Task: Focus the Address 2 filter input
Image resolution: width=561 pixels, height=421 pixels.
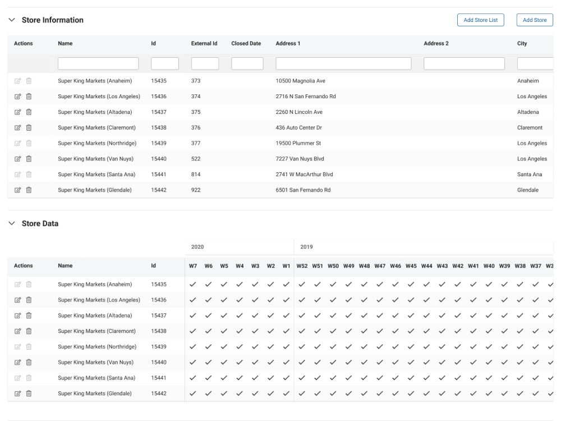Action: point(464,63)
